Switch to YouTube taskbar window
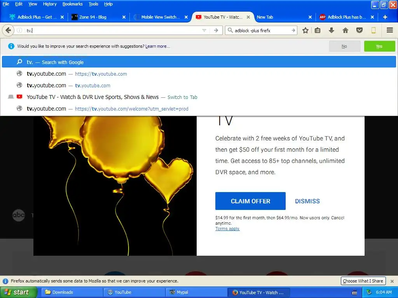This screenshot has width=398, height=298. [x=134, y=292]
